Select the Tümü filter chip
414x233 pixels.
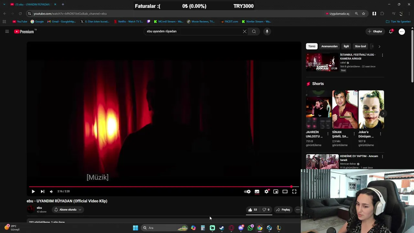click(312, 46)
